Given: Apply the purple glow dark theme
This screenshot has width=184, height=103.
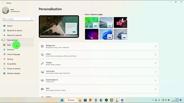Looking at the screenshot, I should [92, 34].
